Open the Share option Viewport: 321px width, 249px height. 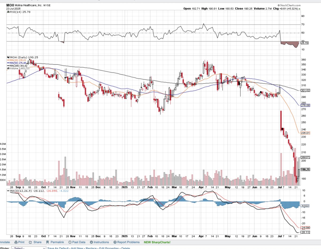[35, 242]
